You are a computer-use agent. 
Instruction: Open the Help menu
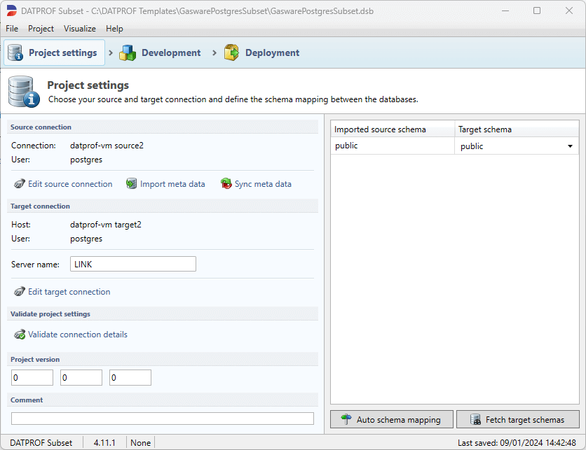114,29
